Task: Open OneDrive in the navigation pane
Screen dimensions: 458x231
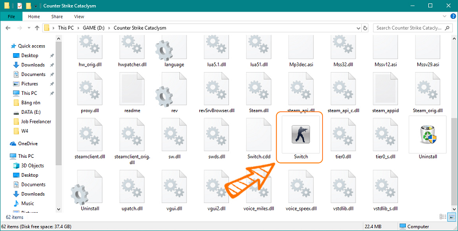Action: point(27,144)
